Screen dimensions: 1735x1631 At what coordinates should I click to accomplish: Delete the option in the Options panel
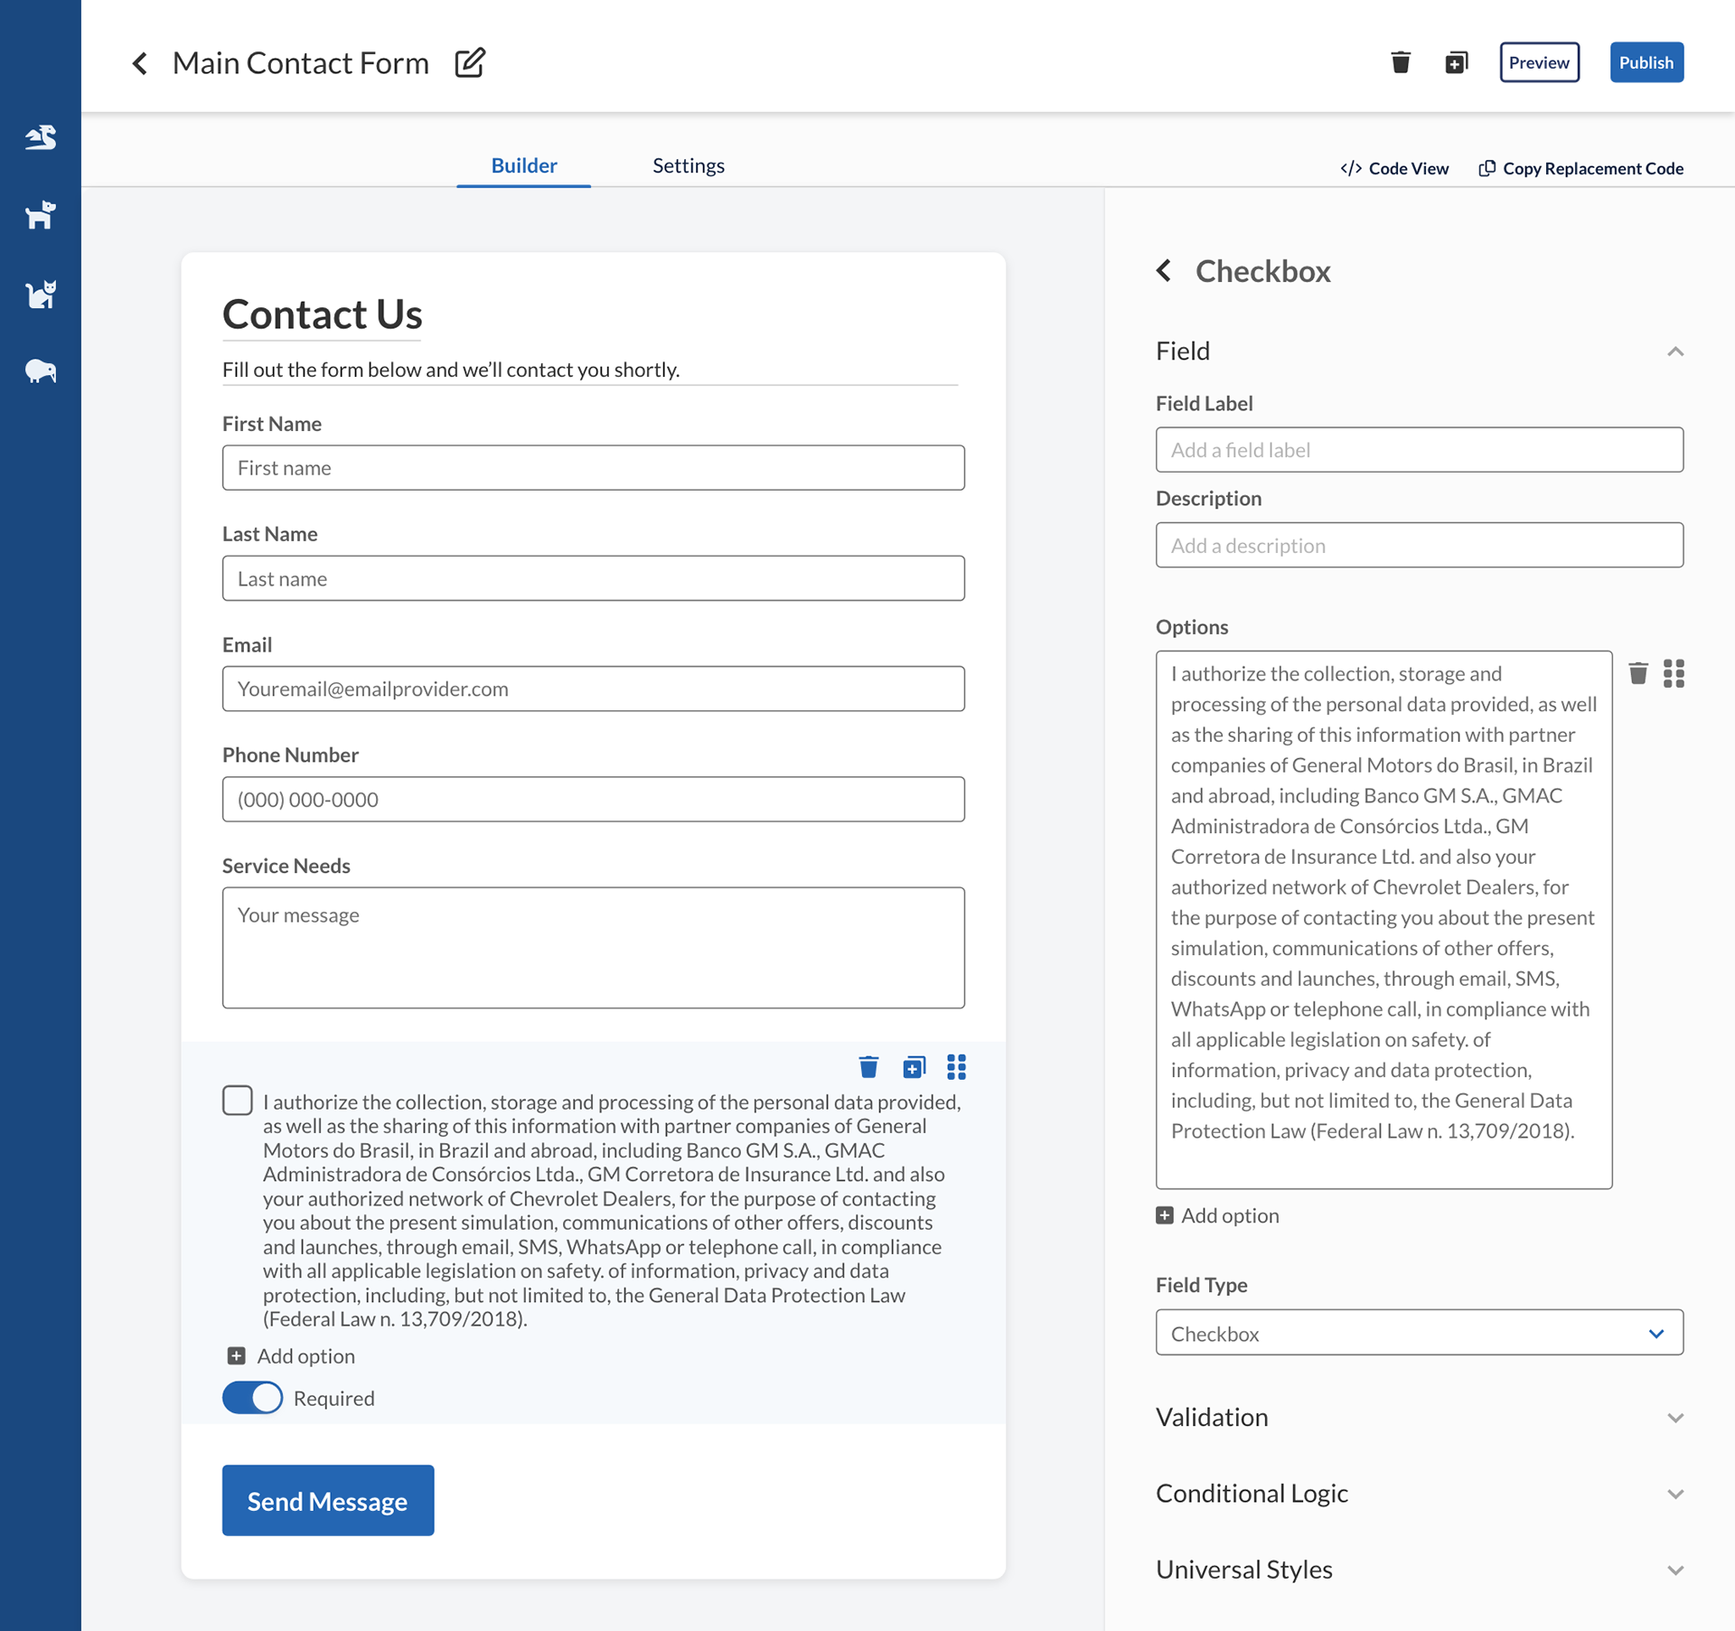click(x=1638, y=673)
